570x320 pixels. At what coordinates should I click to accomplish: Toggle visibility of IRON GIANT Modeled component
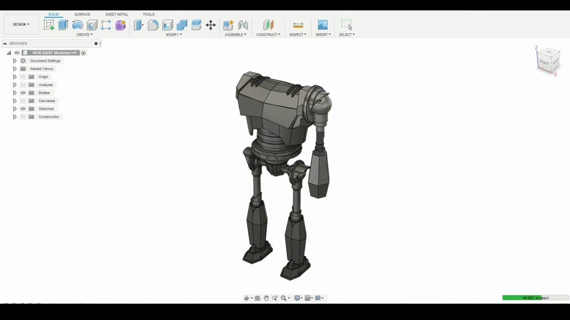(17, 53)
